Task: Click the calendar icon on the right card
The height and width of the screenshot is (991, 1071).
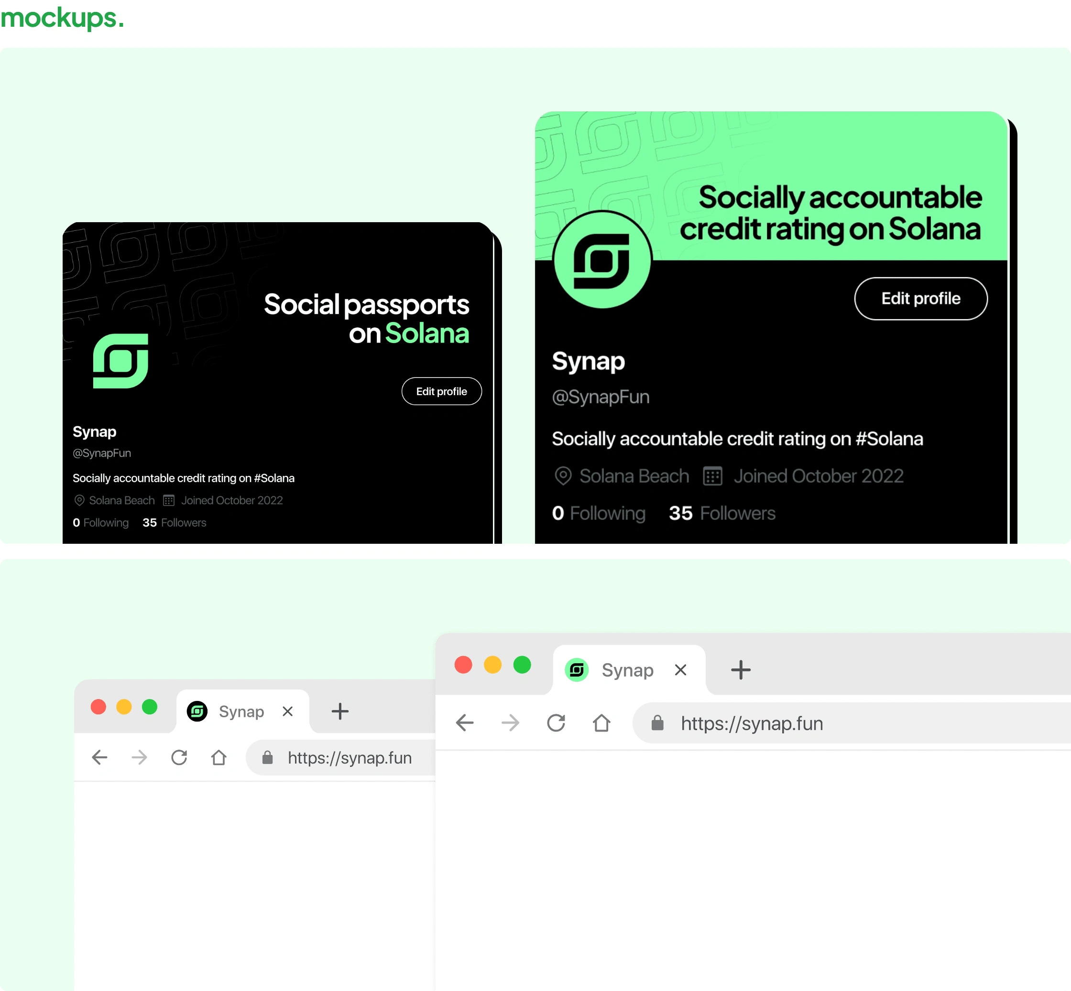Action: tap(712, 476)
